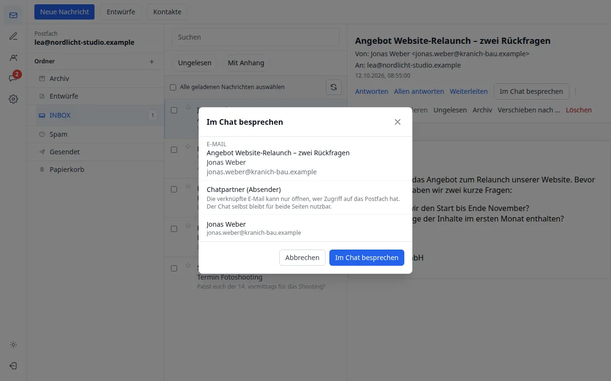The height and width of the screenshot is (381, 611).
Task: Click the red Löschen action
Action: click(x=579, y=110)
